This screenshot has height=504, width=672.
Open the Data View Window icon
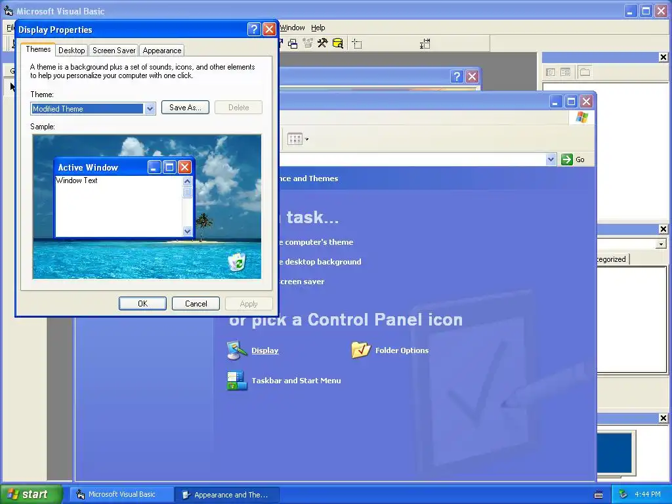[338, 43]
